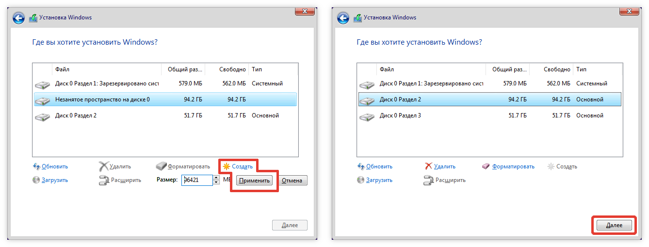The image size is (649, 247).
Task: Click pink Форматировать eraser icon, right window
Action: coord(486,166)
